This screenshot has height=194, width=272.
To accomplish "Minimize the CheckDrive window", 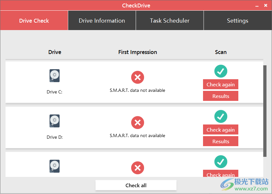I will (x=257, y=6).
